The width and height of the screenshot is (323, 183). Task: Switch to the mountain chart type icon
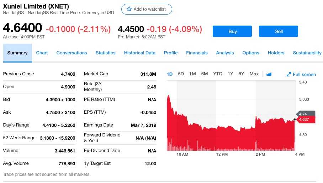[269, 74]
